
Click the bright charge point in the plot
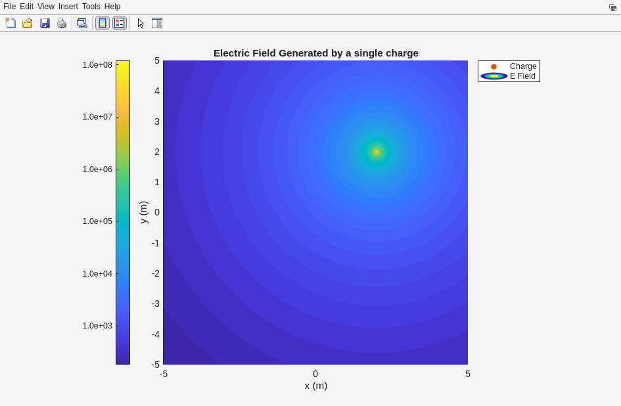pyautogui.click(x=377, y=152)
